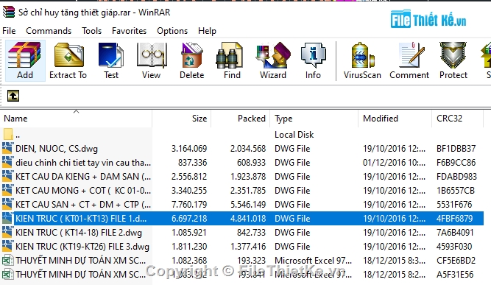Image resolution: width=491 pixels, height=285 pixels.
Task: Open the Favorites menu
Action: tap(129, 31)
